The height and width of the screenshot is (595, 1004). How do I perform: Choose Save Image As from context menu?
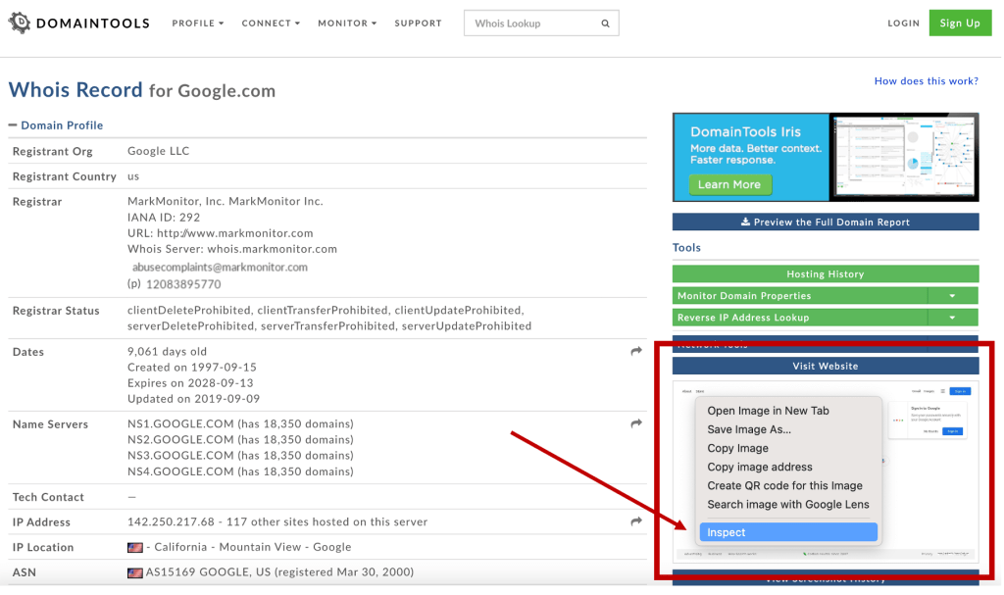pyautogui.click(x=749, y=429)
